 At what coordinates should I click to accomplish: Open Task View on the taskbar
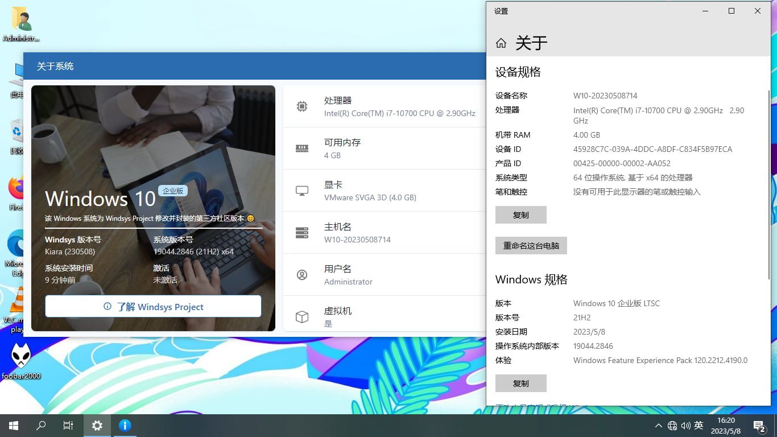point(68,425)
